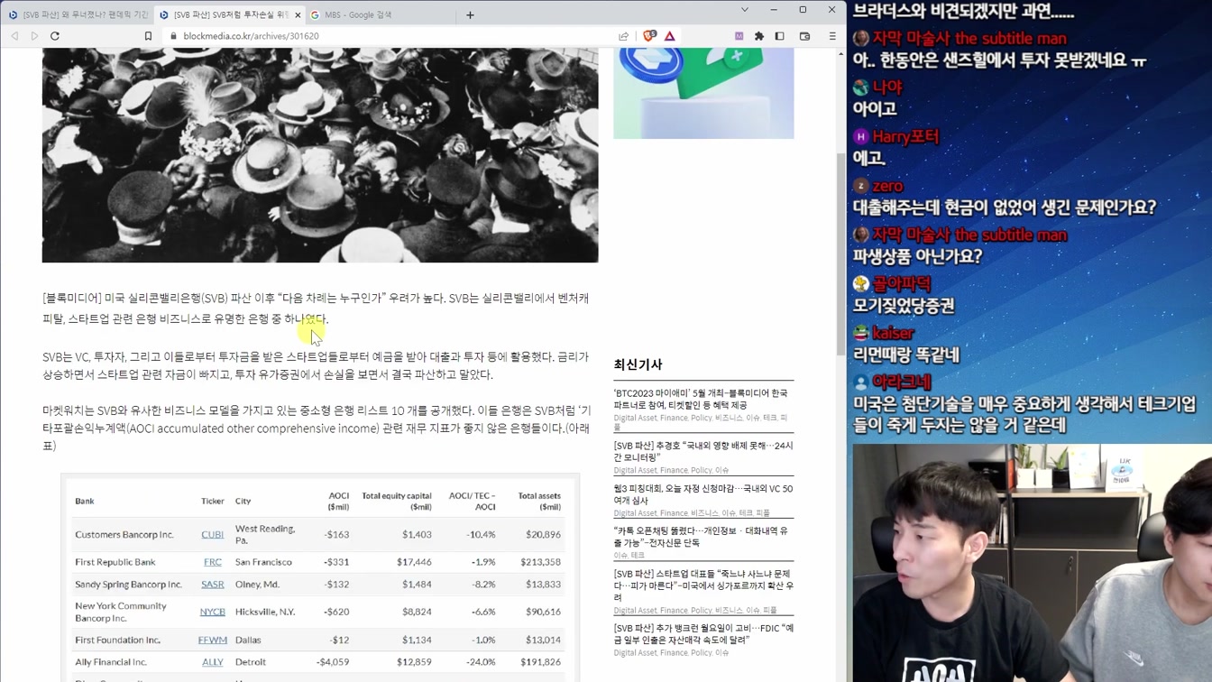Click the Harry포터 username in chat
Viewport: 1212px width, 682px height.
pyautogui.click(x=905, y=137)
